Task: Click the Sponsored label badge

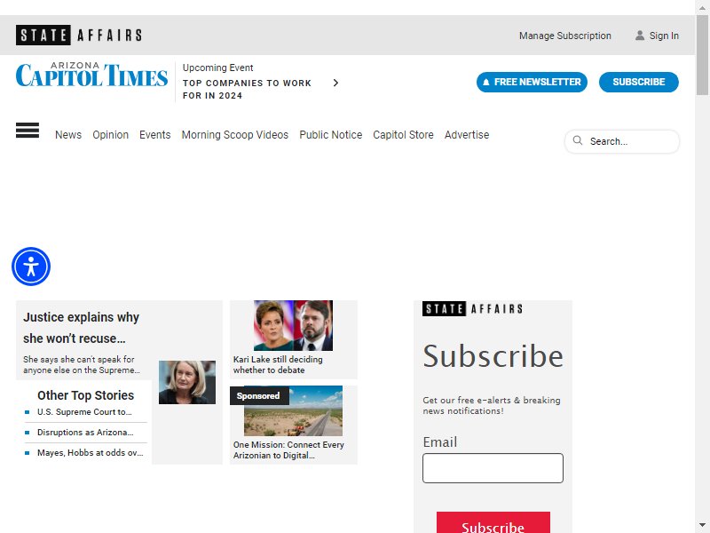Action: [259, 395]
